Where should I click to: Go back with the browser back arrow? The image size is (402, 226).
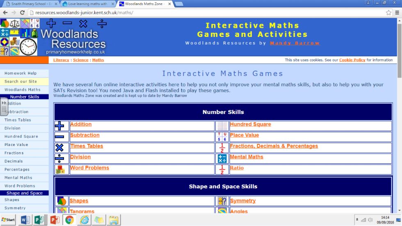5,13
